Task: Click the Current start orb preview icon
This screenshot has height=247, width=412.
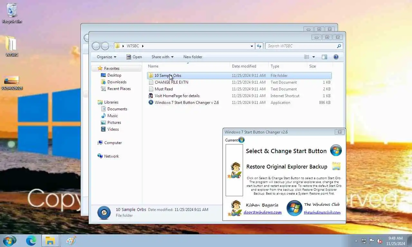Action: (241, 140)
